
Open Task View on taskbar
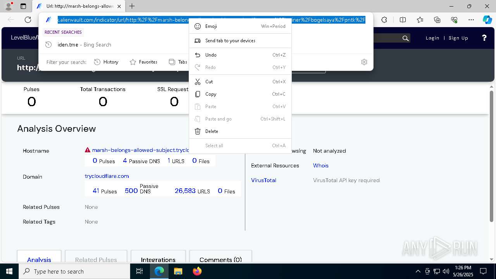[139, 271]
